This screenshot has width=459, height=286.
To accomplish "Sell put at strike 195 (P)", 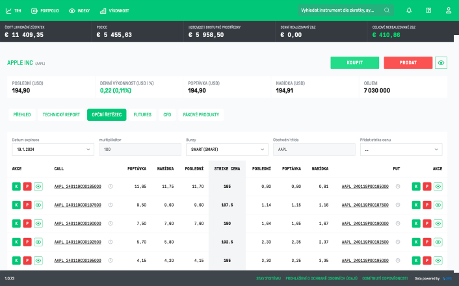I will point(427,260).
